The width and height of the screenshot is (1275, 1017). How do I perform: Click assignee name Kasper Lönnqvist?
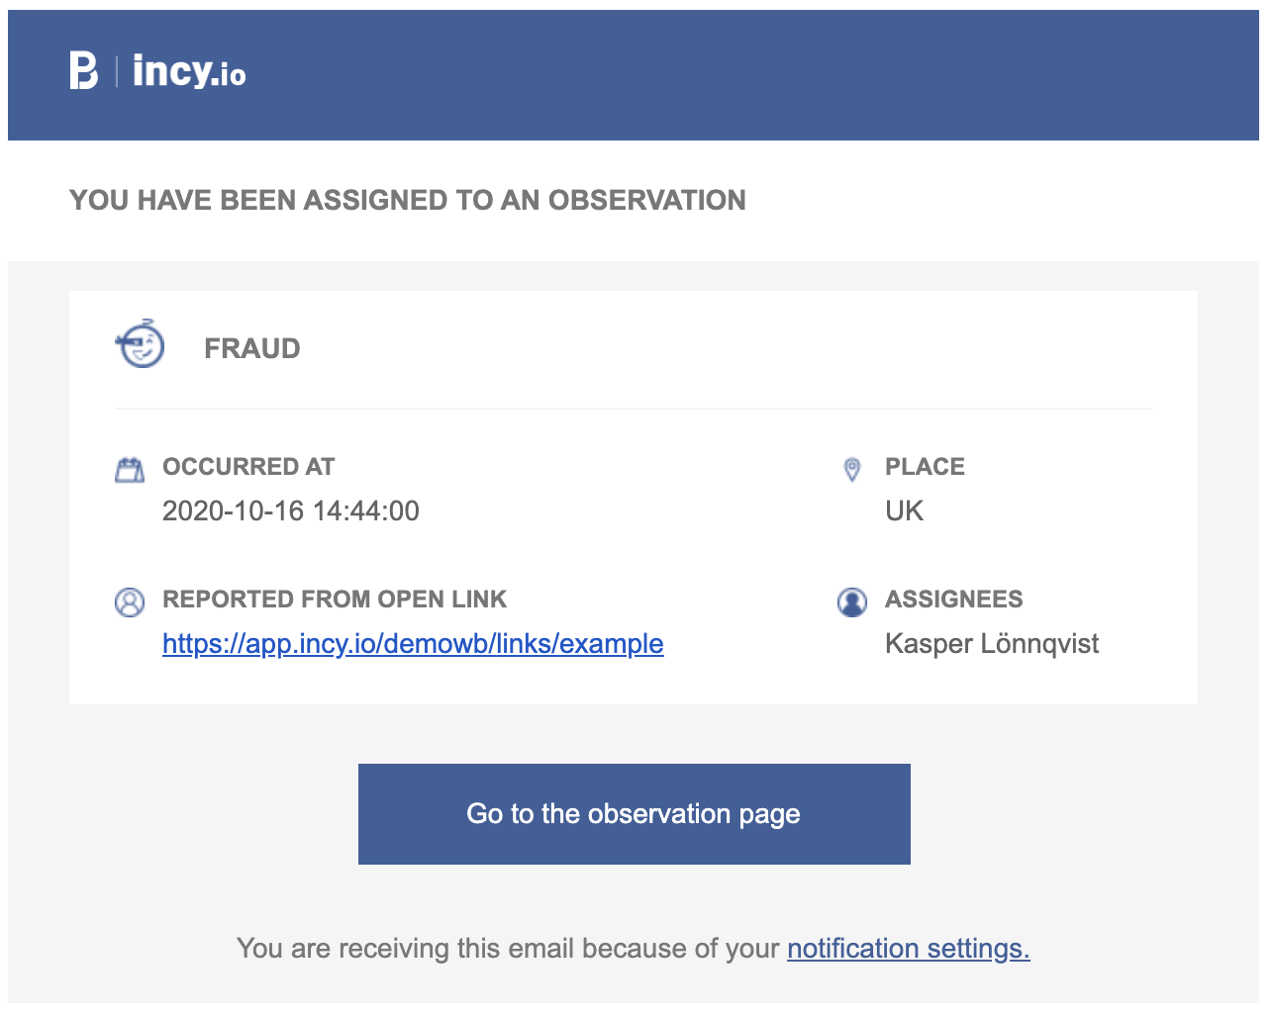(991, 644)
